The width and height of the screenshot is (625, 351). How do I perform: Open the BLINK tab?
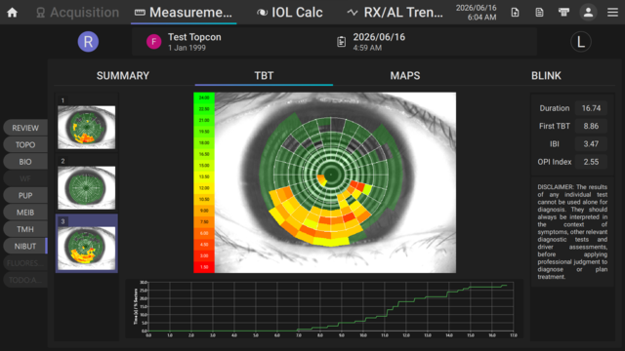(x=546, y=76)
